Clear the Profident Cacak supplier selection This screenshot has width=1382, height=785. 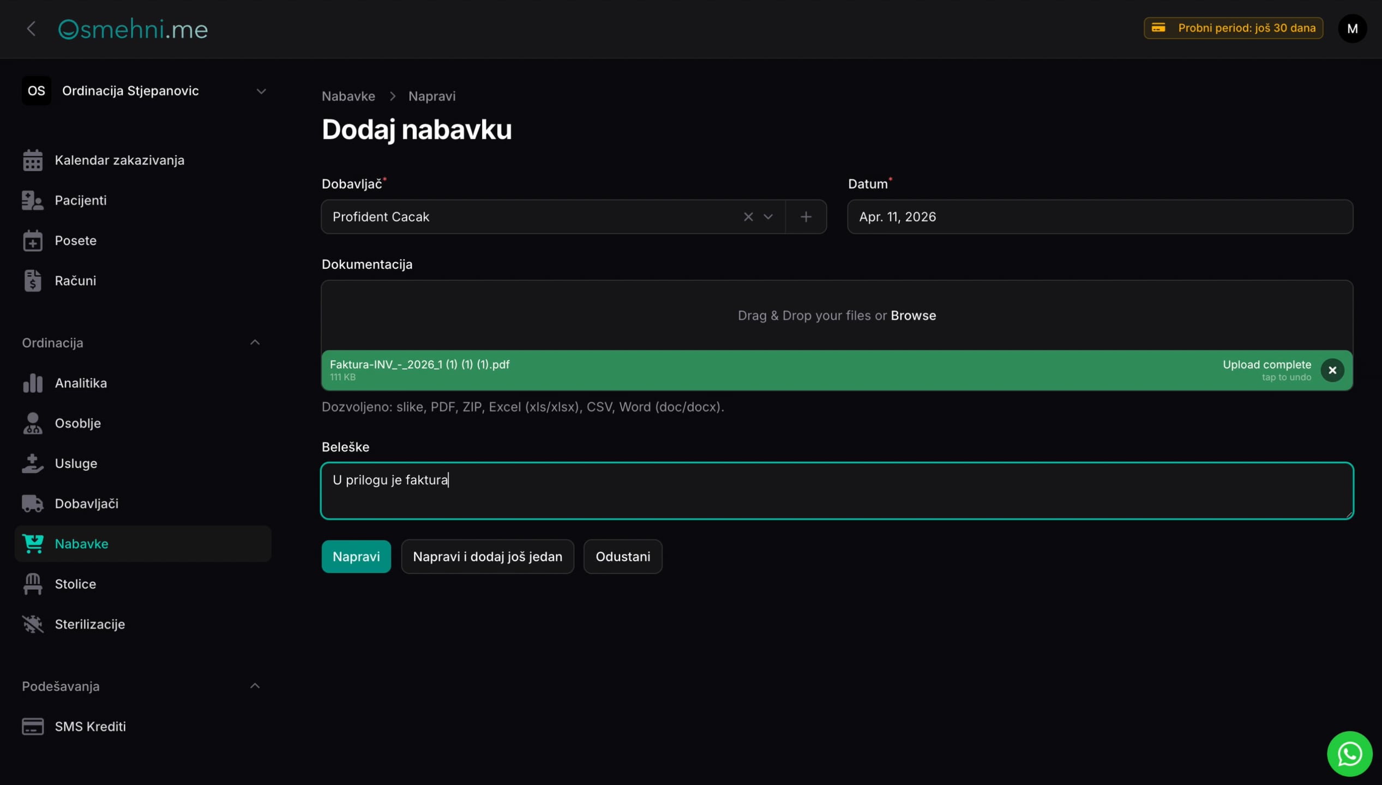point(748,217)
